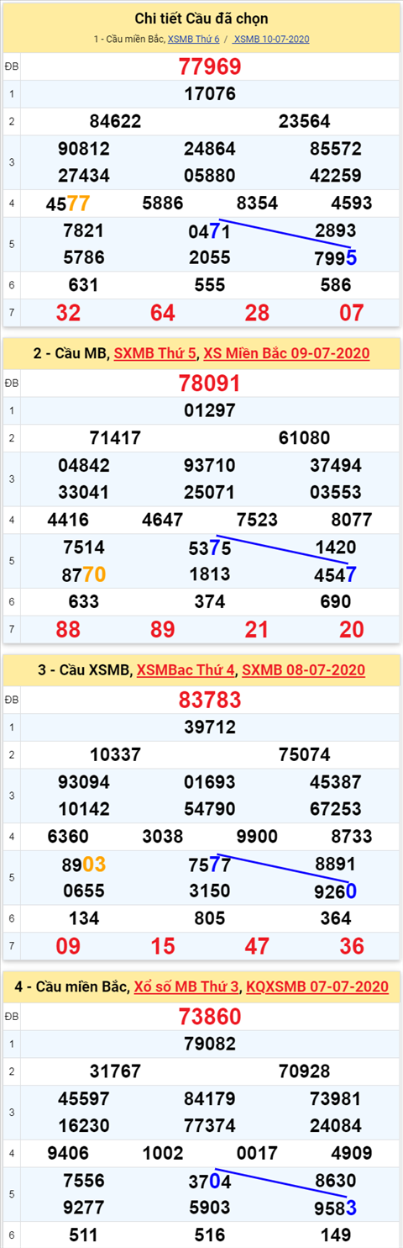The image size is (403, 1248).
Task: Click fifth prize number 8903
Action: click(x=84, y=863)
